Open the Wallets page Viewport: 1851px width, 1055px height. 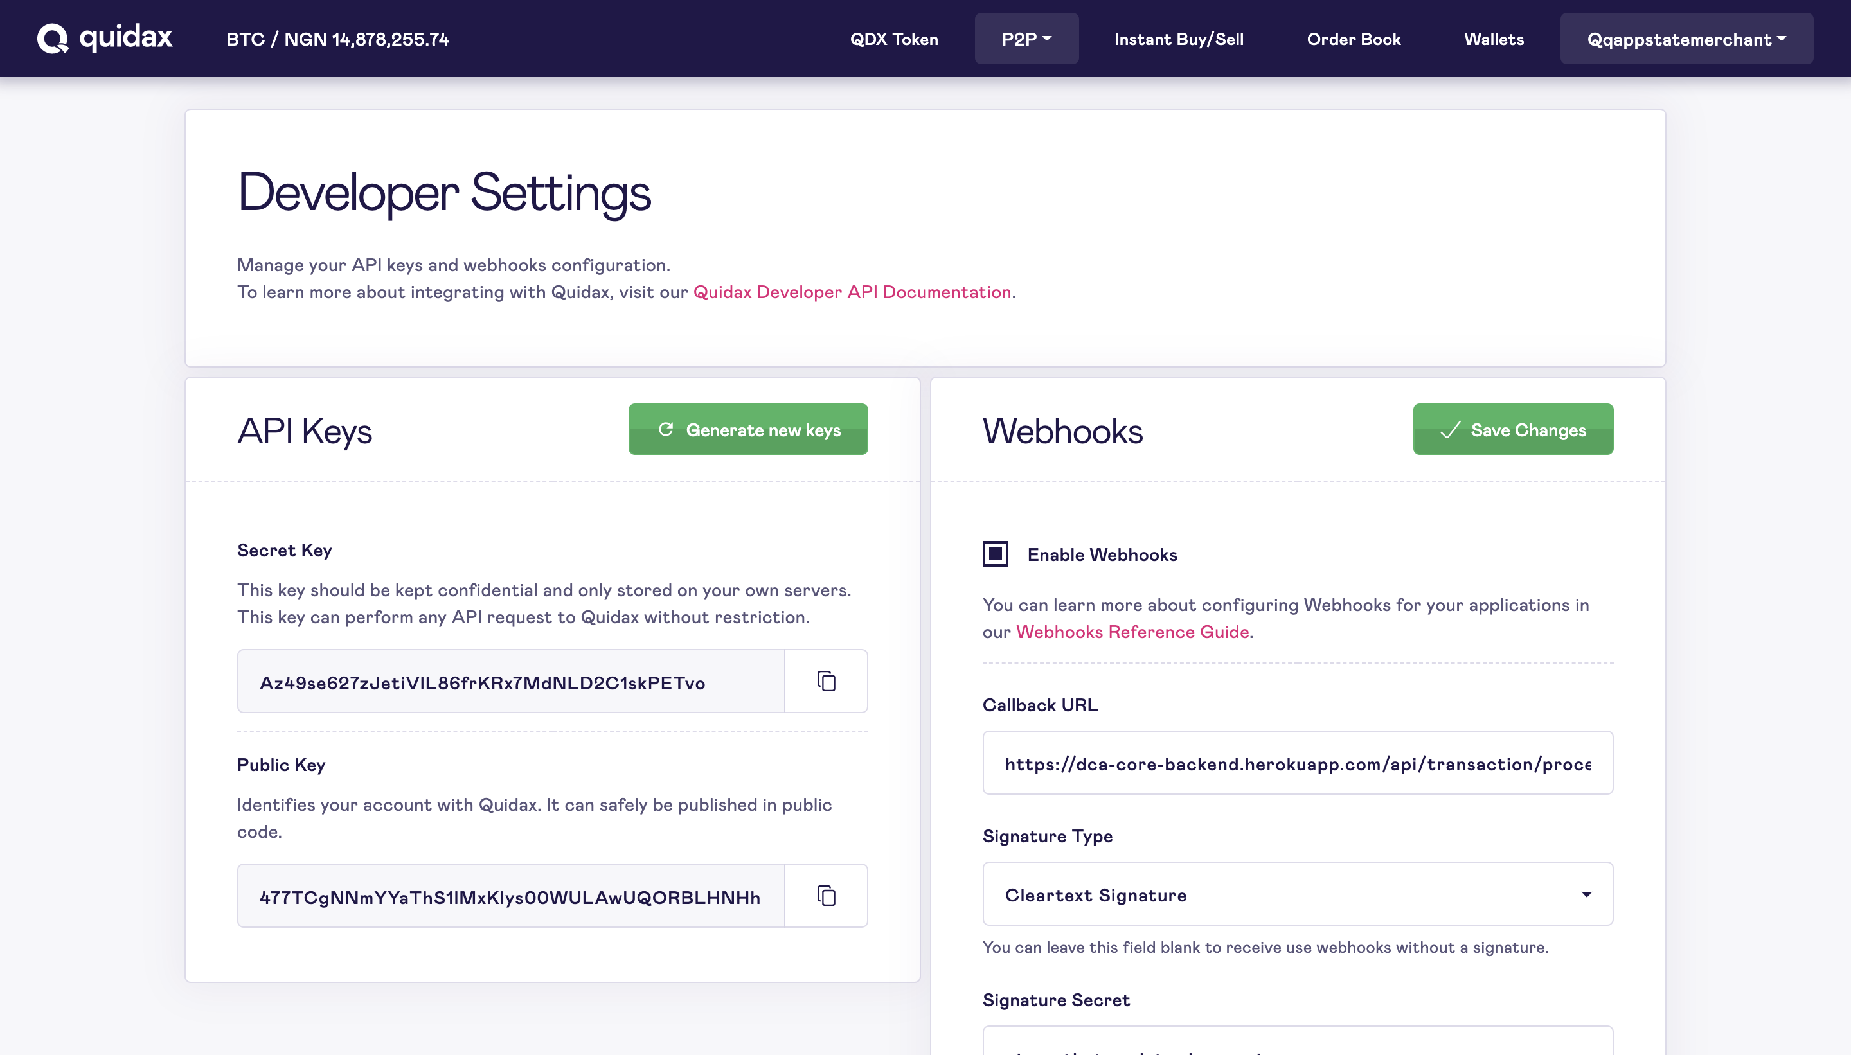point(1493,39)
